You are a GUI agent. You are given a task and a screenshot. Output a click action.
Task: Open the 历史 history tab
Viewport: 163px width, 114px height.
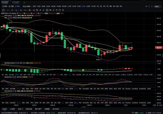tap(20, 109)
